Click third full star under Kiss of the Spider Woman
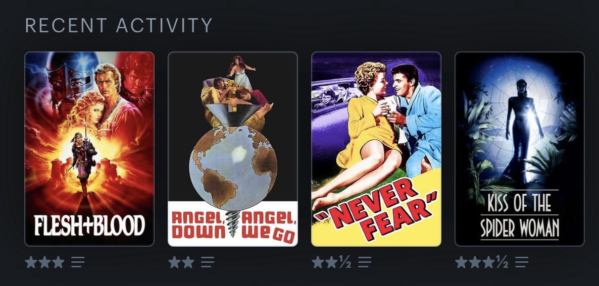This screenshot has height=286, width=599. [x=488, y=262]
